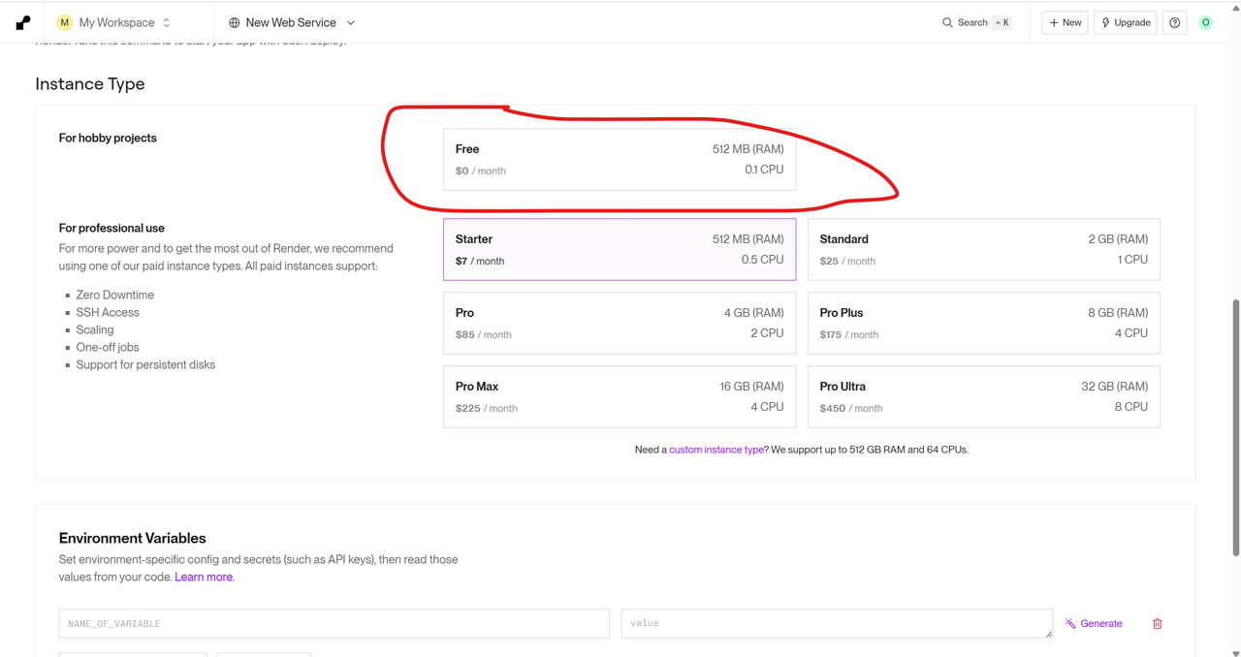This screenshot has width=1241, height=657.
Task: Open the help question mark icon
Action: (1175, 22)
